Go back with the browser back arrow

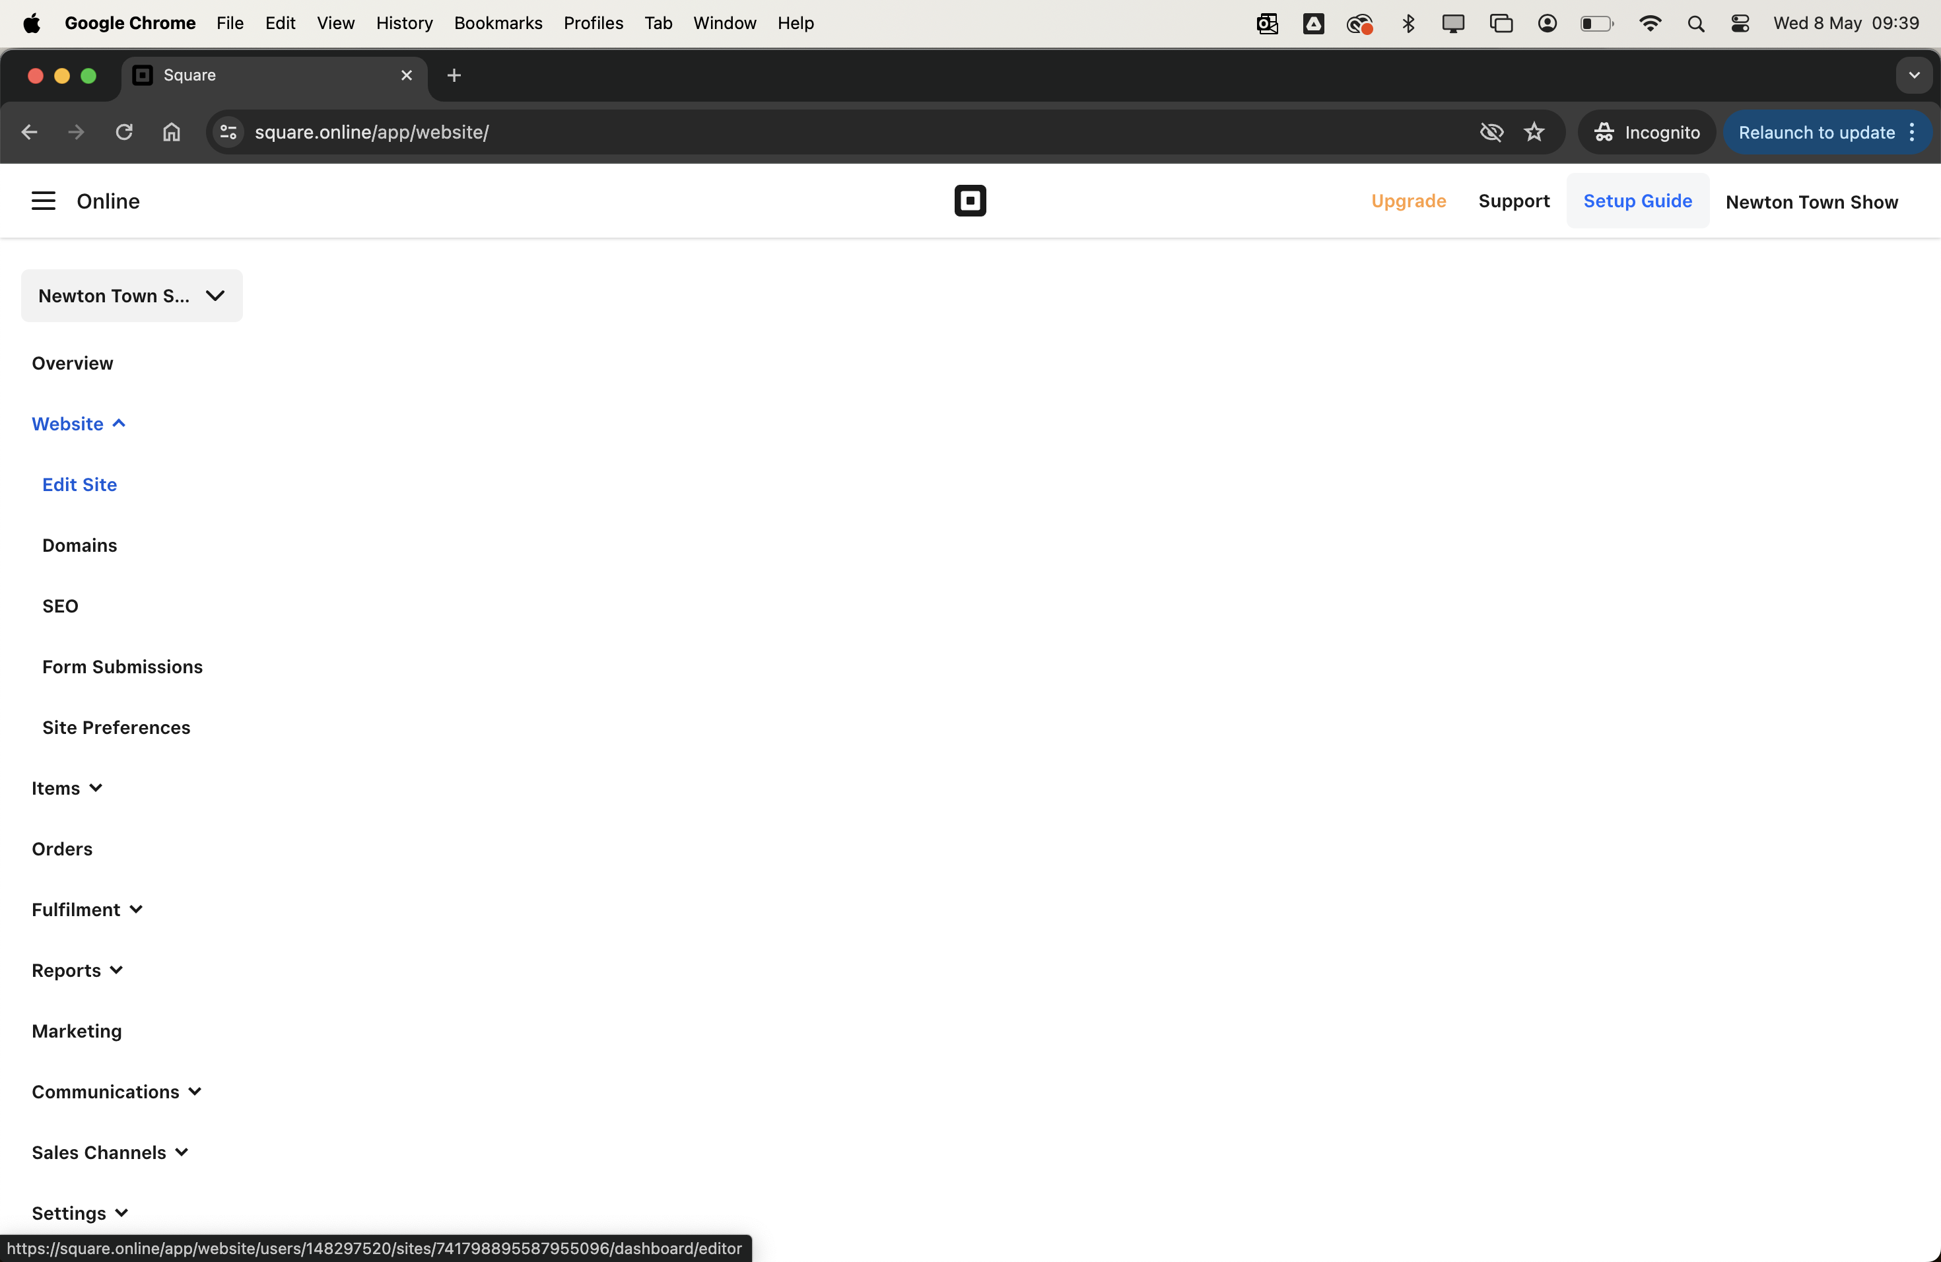(29, 132)
